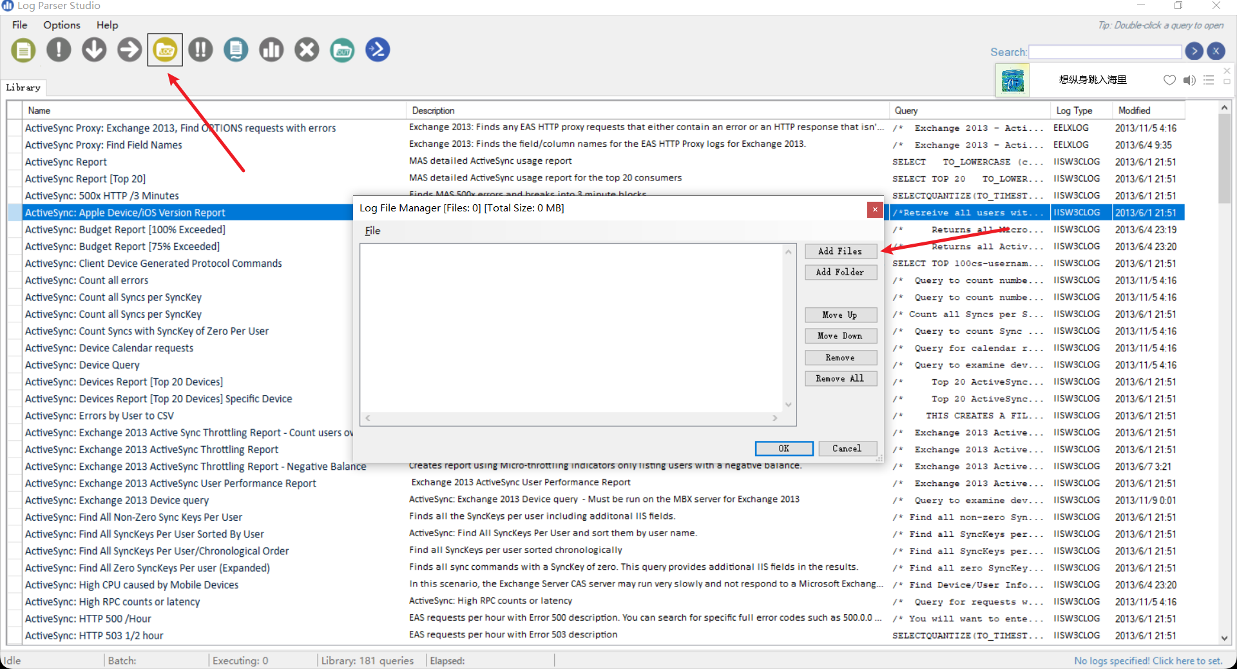Select 'ActiveSync: Count all errors' query
The image size is (1237, 669).
86,280
